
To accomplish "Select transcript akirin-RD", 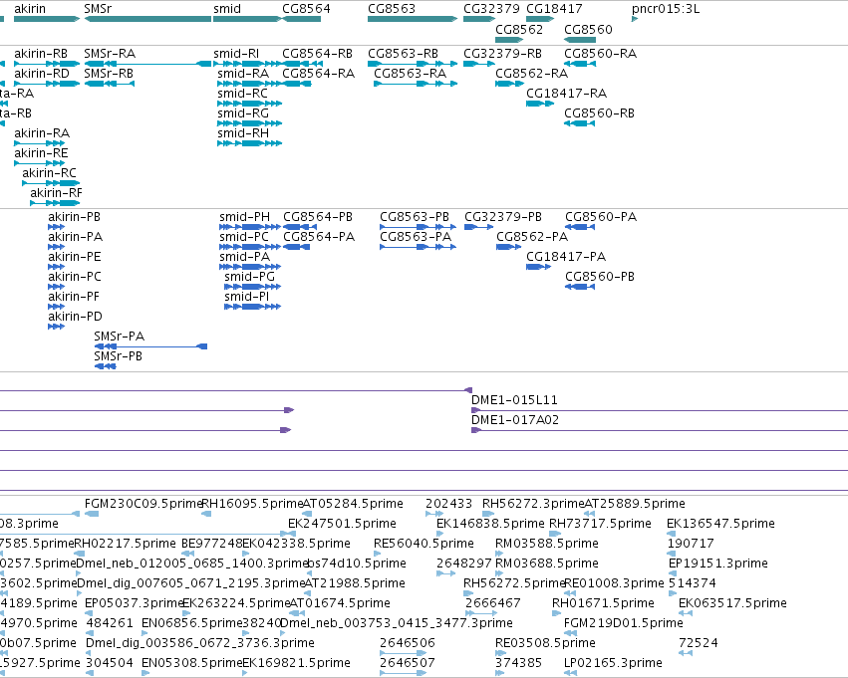I will [42, 74].
